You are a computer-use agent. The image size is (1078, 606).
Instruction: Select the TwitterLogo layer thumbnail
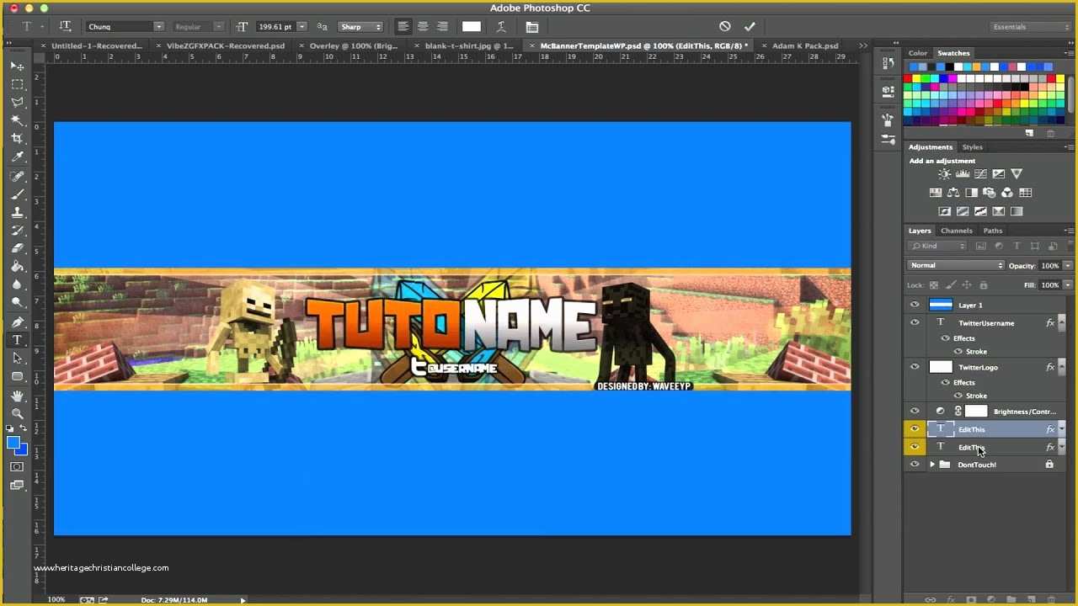[x=941, y=367]
